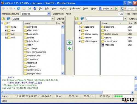137x104 pixels.
Task: Click the Change remote directory button
Action: click(133, 19)
